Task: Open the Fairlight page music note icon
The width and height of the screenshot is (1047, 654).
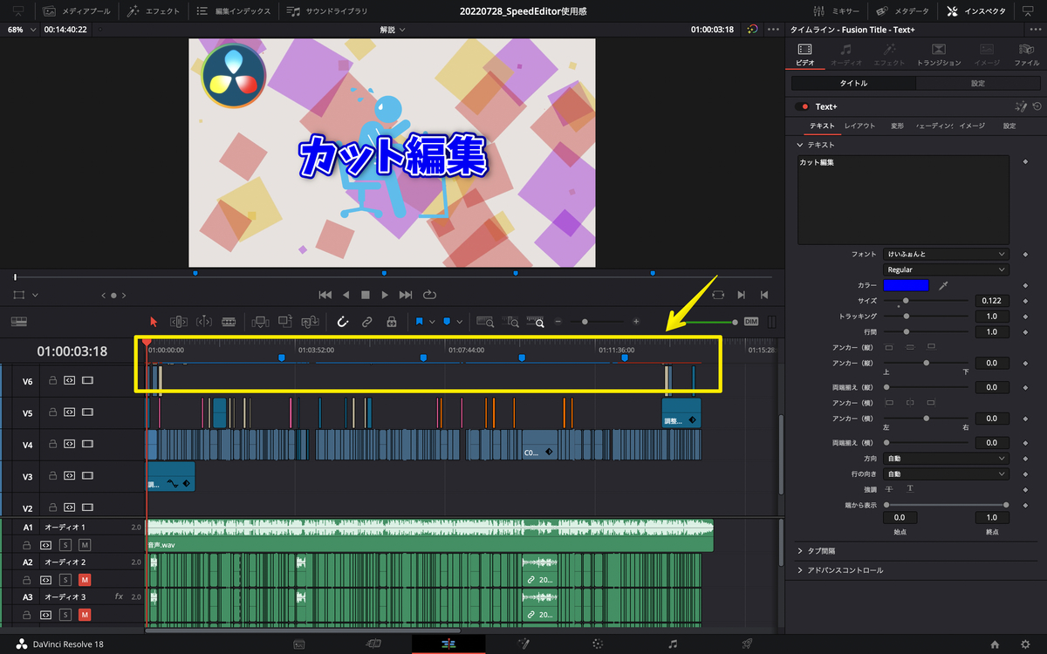Action: tap(673, 644)
